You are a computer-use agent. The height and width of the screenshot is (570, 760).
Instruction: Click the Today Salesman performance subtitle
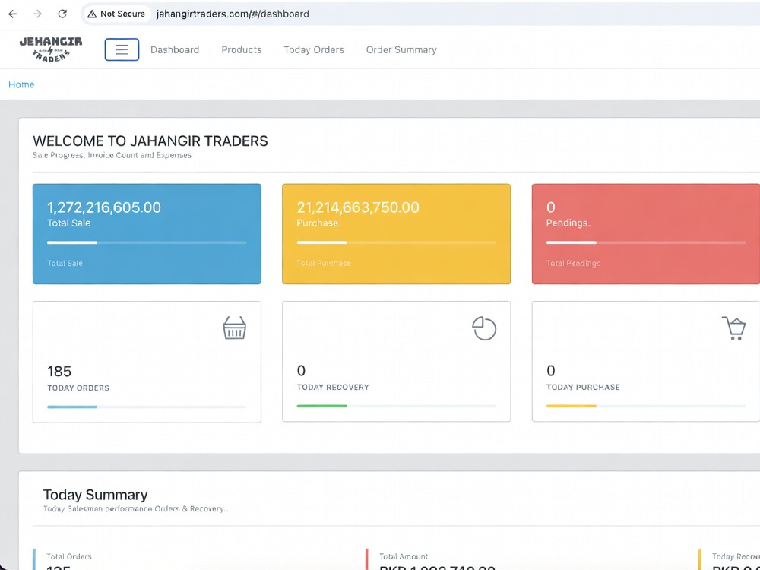[x=136, y=509]
